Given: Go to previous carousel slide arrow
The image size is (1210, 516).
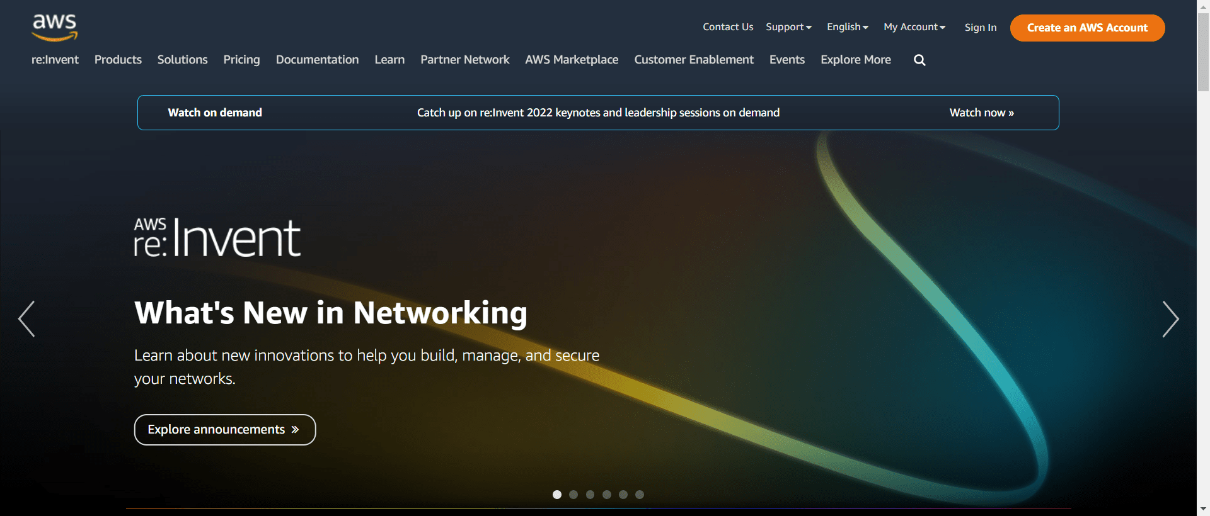Looking at the screenshot, I should point(26,319).
